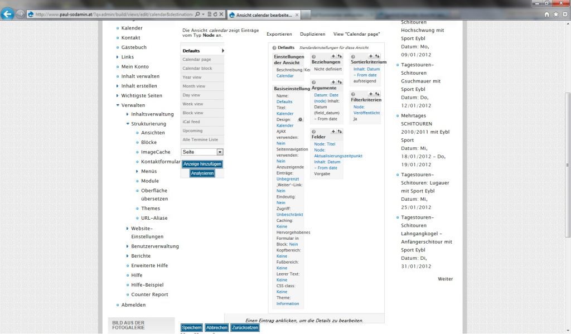Click the Veröffentlicht filter link
This screenshot has height=334, width=571.
(366, 113)
